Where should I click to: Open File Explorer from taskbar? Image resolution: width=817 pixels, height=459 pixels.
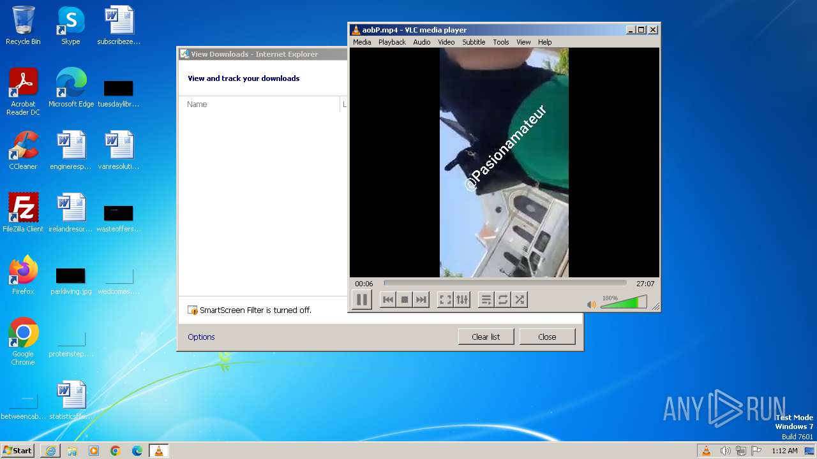[x=72, y=451]
